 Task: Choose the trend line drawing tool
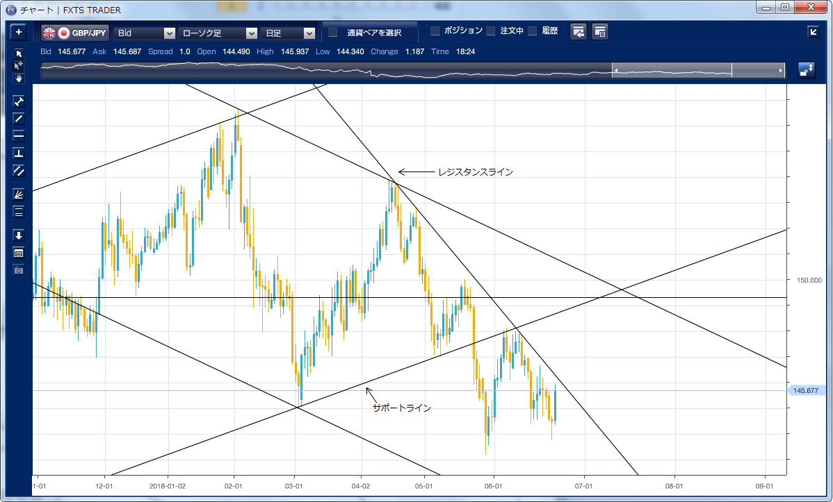19,118
